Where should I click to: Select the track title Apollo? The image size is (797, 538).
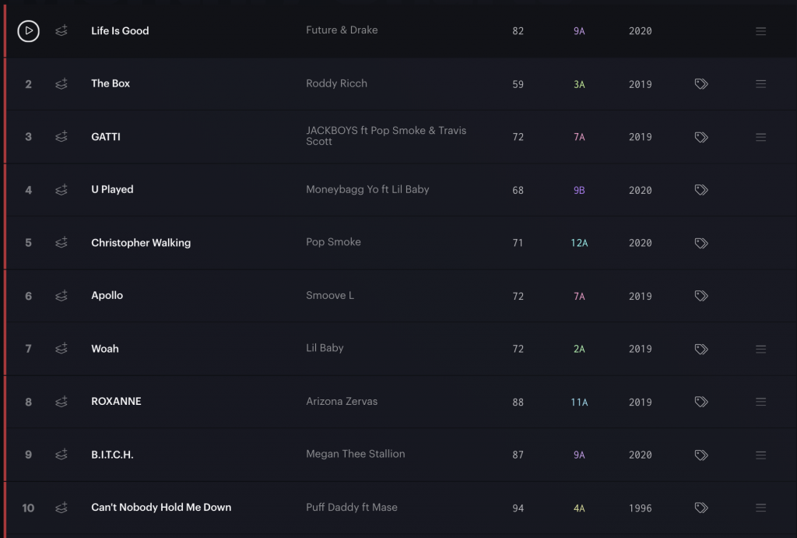(107, 295)
